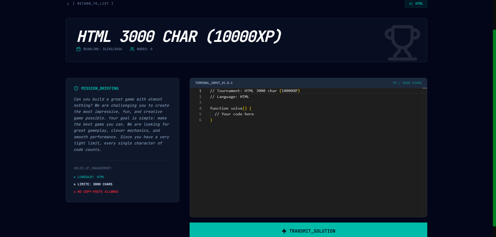Click line number 1 in editor gutter

200,91
